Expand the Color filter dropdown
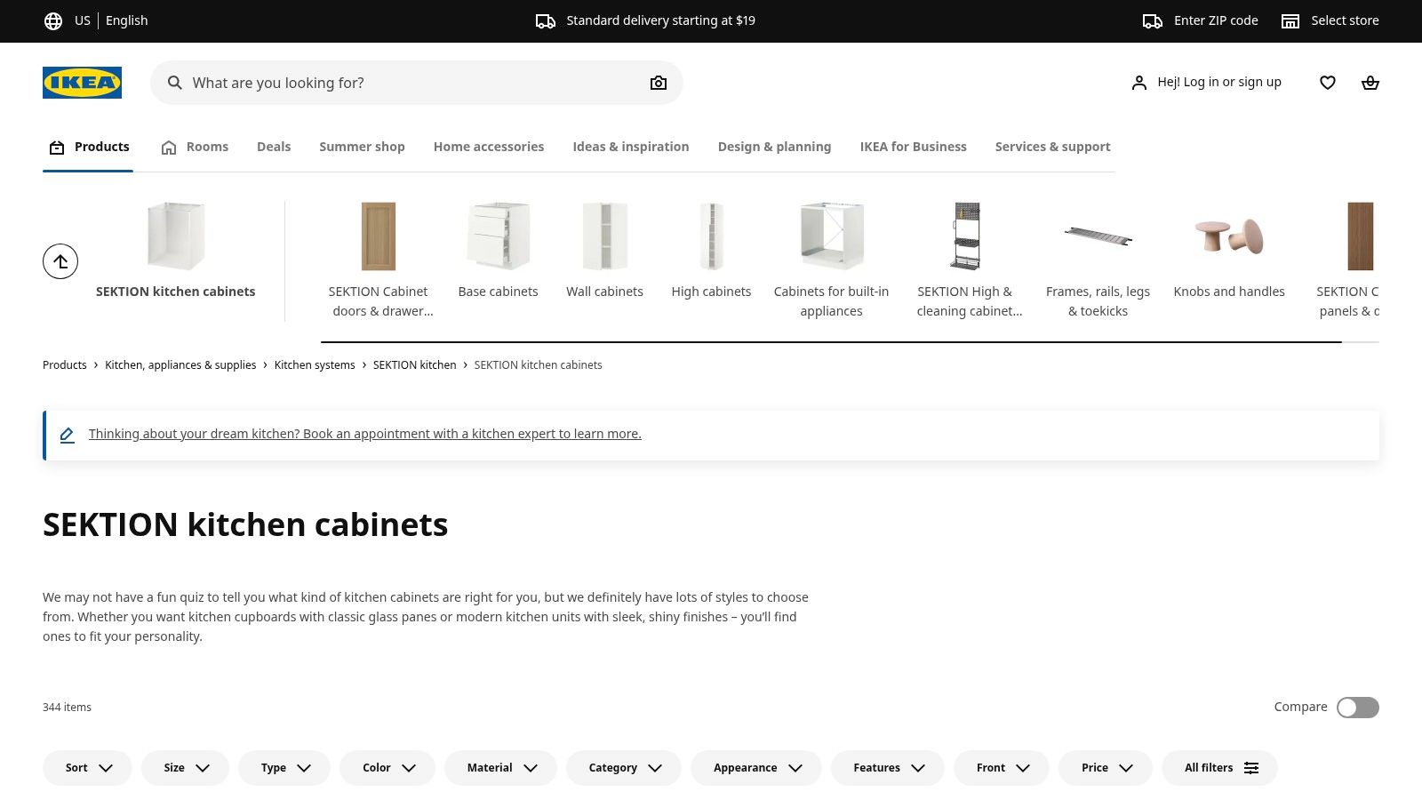 tap(387, 768)
